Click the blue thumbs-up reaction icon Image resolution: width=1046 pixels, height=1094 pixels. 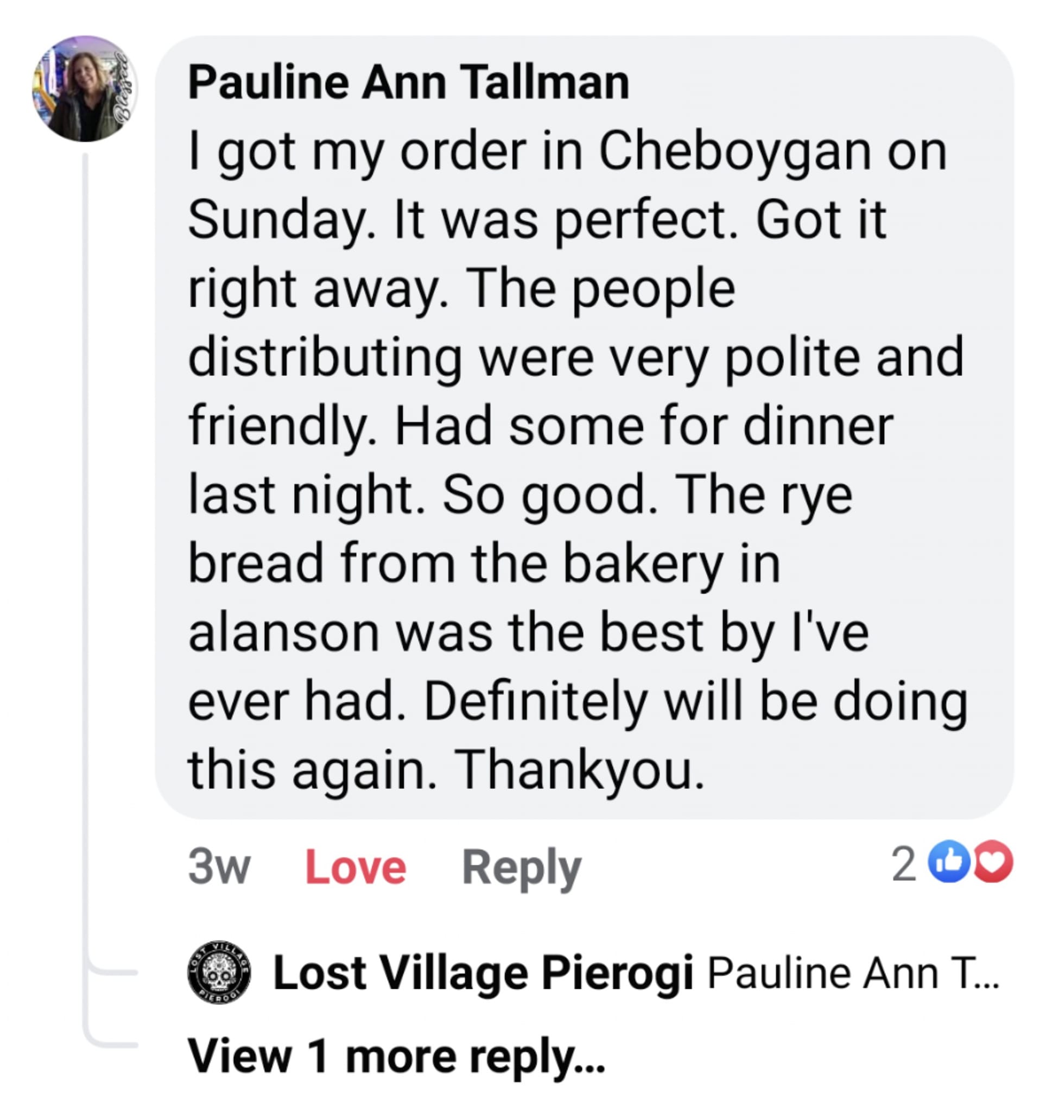948,863
